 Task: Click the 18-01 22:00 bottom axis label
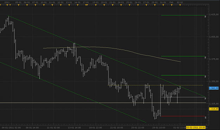(95, 128)
